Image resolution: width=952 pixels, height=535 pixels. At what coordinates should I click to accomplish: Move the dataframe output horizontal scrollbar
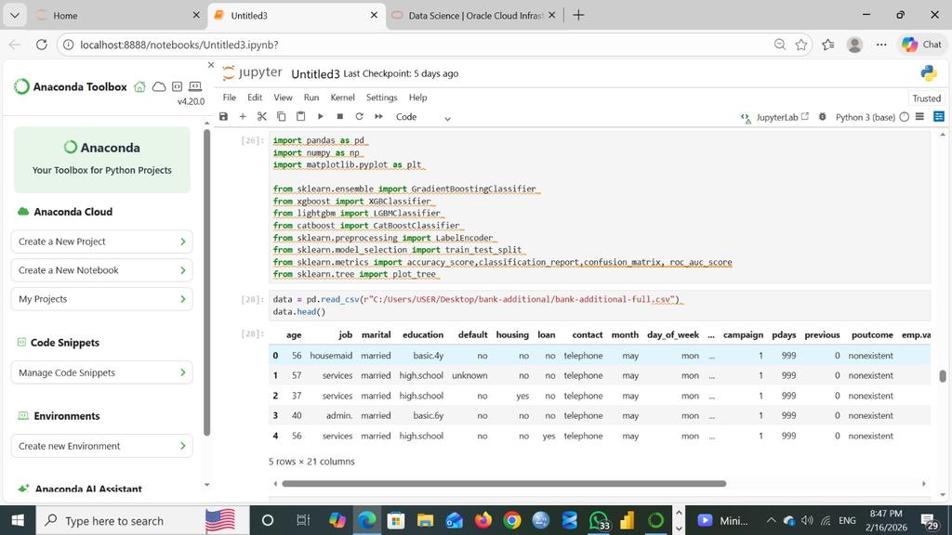504,483
